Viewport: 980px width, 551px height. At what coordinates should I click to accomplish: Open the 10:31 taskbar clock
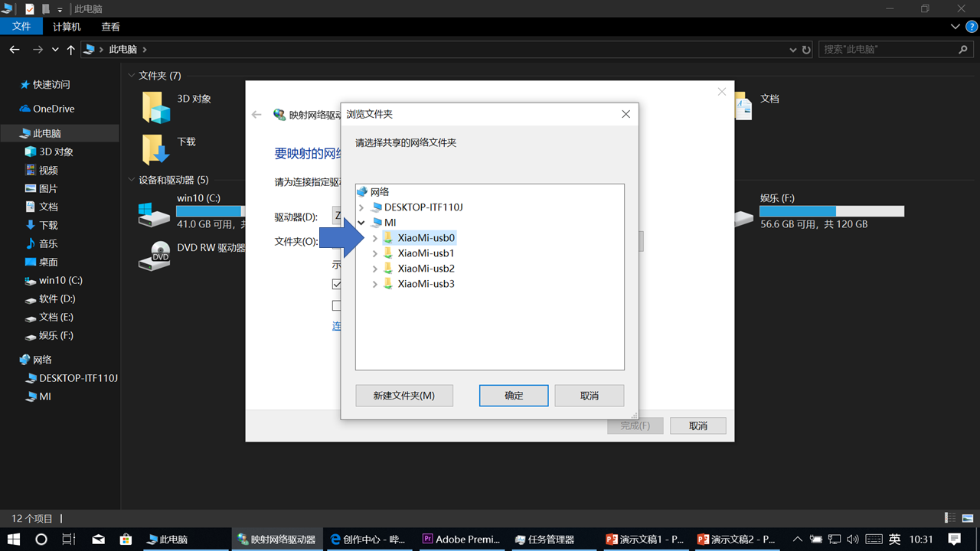[x=921, y=540]
